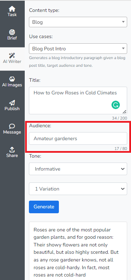Open the Publish paper plane icon
This screenshot has height=280, width=131.
coord(12,103)
